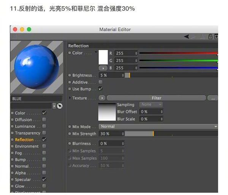The height and width of the screenshot is (195, 228).
Task: Click the BLUE material name field
Action: (x=36, y=99)
